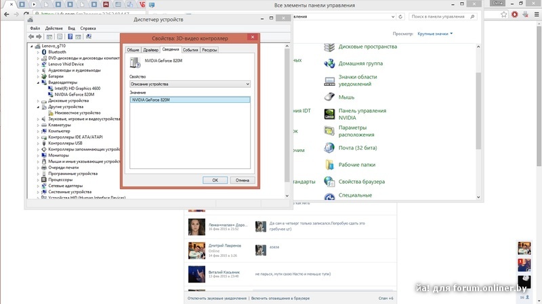Open Дисковые пространства icon in Control Panel
This screenshot has height=304, width=542.
pos(329,47)
